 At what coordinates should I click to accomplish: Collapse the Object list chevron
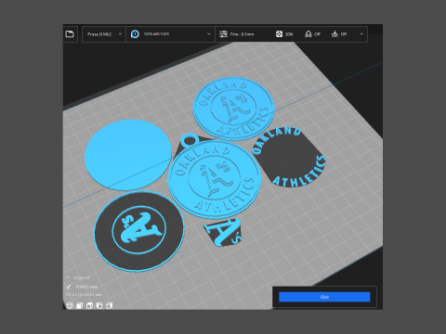click(x=68, y=277)
